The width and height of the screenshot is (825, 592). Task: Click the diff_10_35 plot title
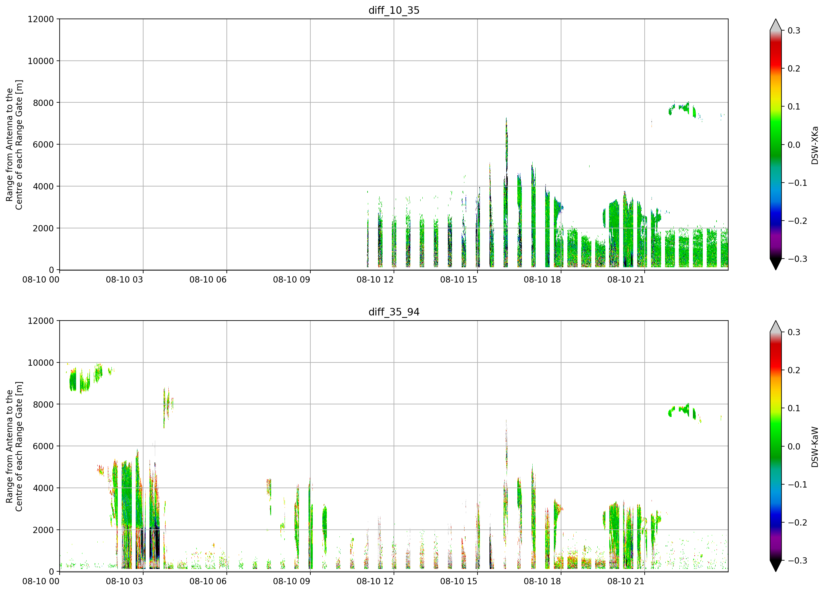394,10
